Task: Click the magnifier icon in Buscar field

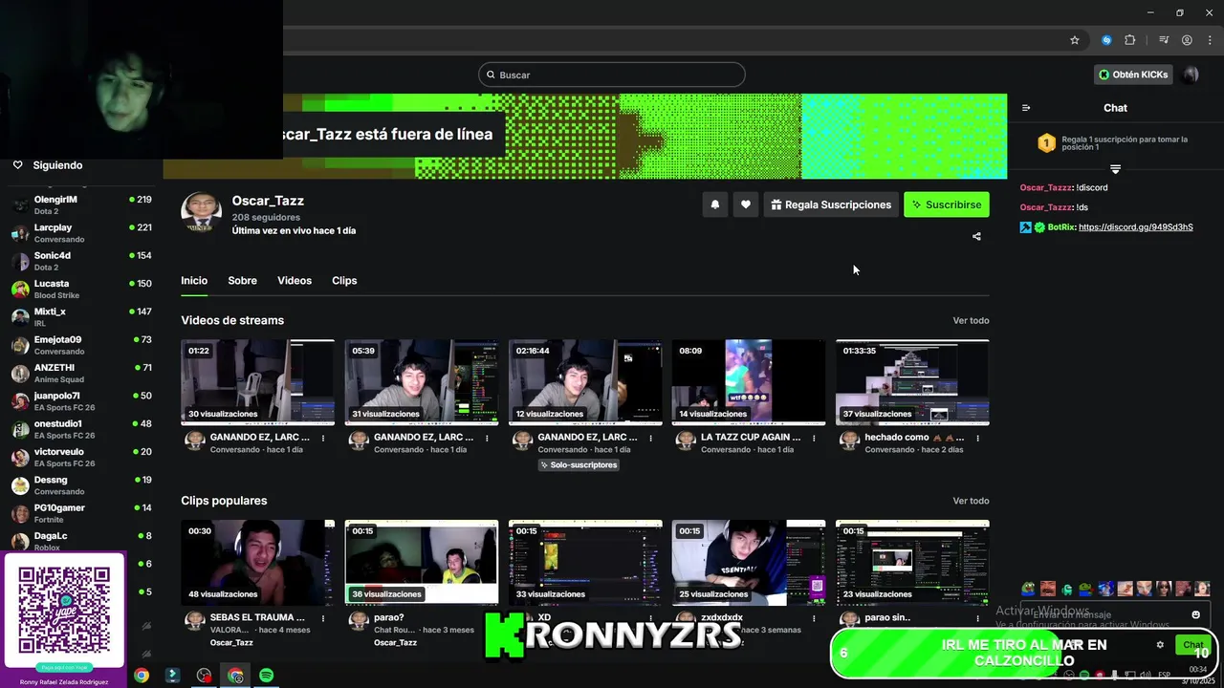Action: pyautogui.click(x=492, y=75)
